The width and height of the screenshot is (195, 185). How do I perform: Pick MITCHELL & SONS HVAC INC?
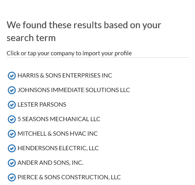pos(57,134)
